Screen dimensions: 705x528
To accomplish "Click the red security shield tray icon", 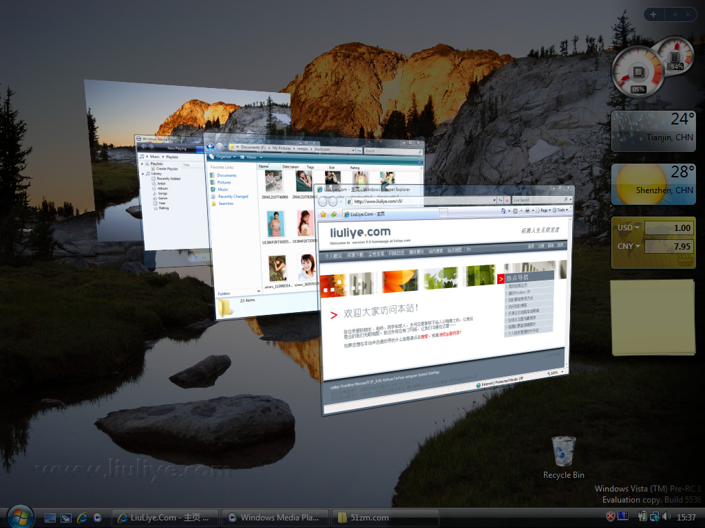I will pos(610,517).
